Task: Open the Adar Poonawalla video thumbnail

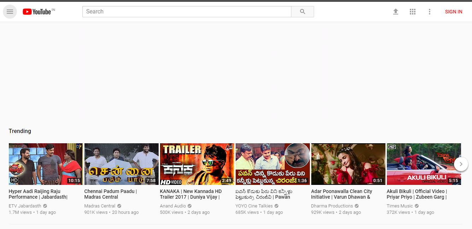Action: pos(348,164)
